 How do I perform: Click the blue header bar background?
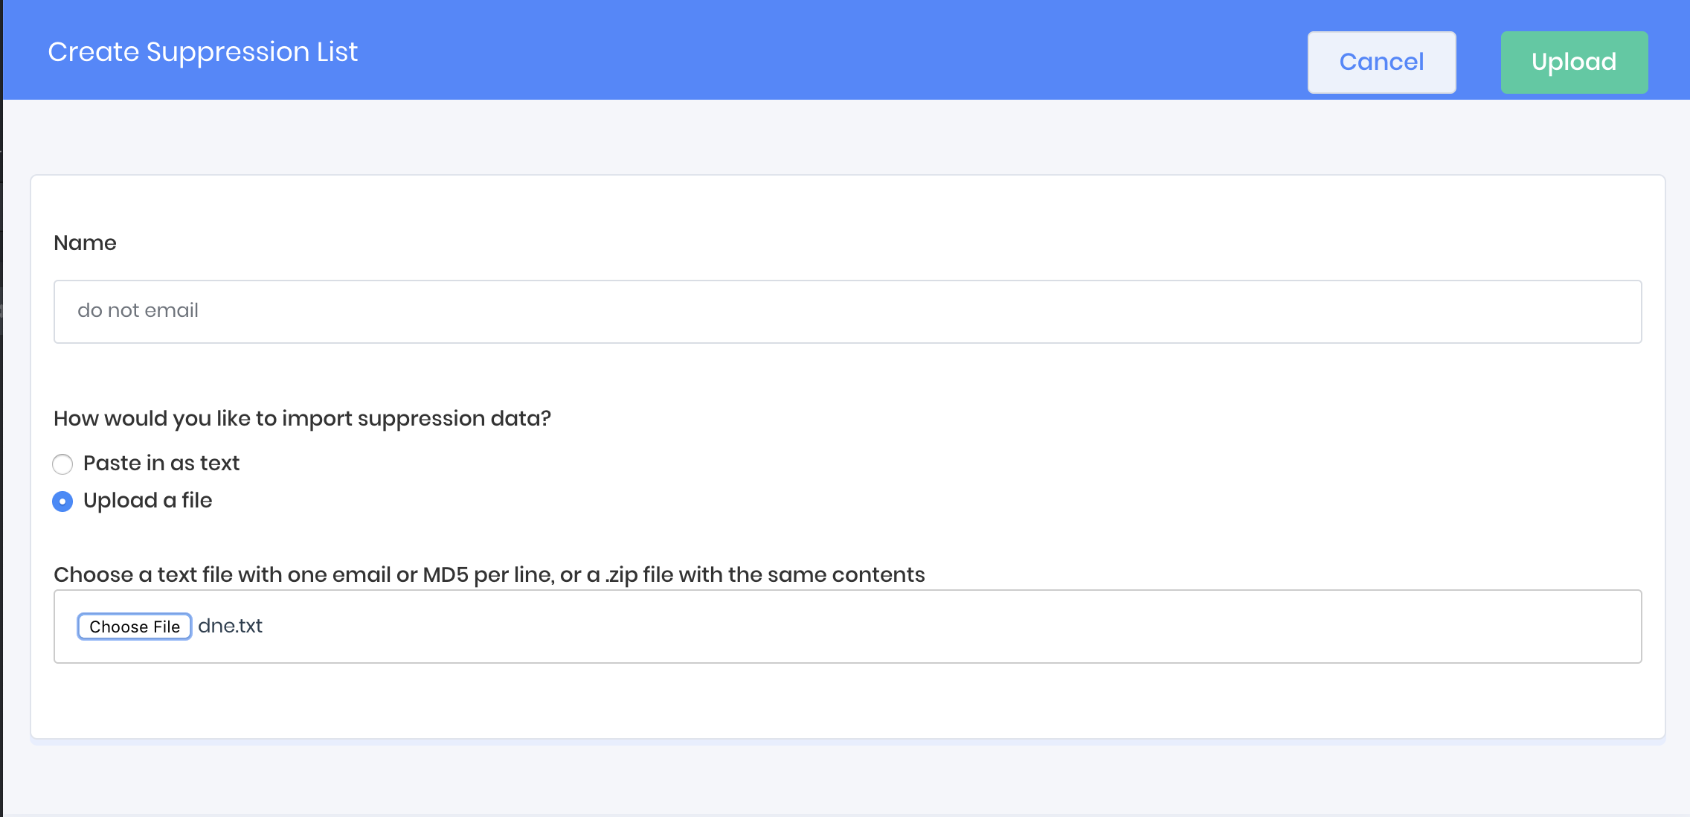coord(818,51)
